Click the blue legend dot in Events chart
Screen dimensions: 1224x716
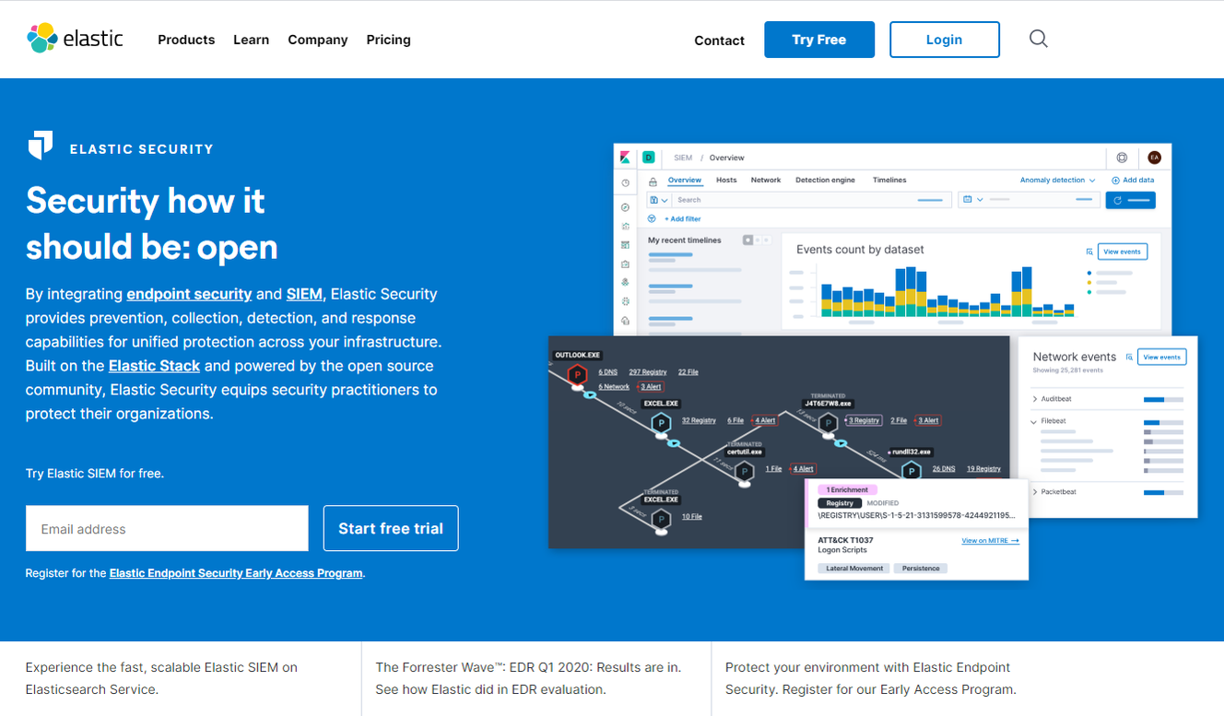[x=1089, y=273]
